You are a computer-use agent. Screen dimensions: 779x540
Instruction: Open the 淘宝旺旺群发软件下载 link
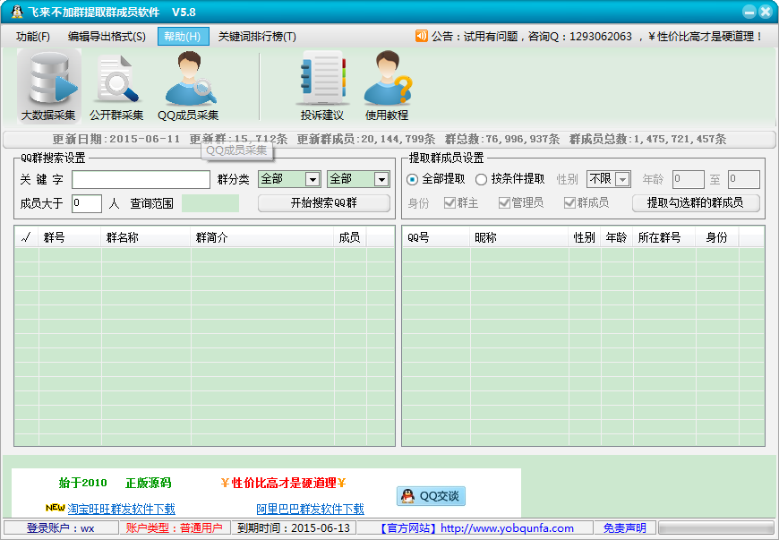(121, 510)
